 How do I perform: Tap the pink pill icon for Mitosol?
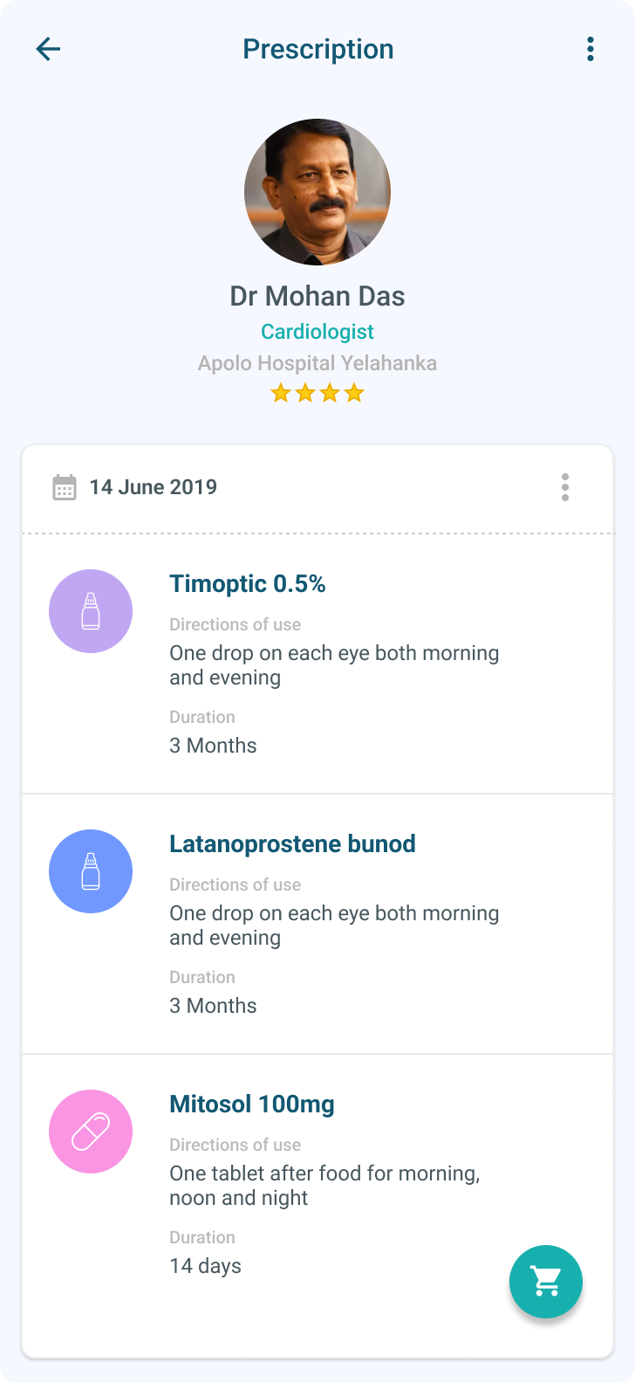click(91, 1132)
